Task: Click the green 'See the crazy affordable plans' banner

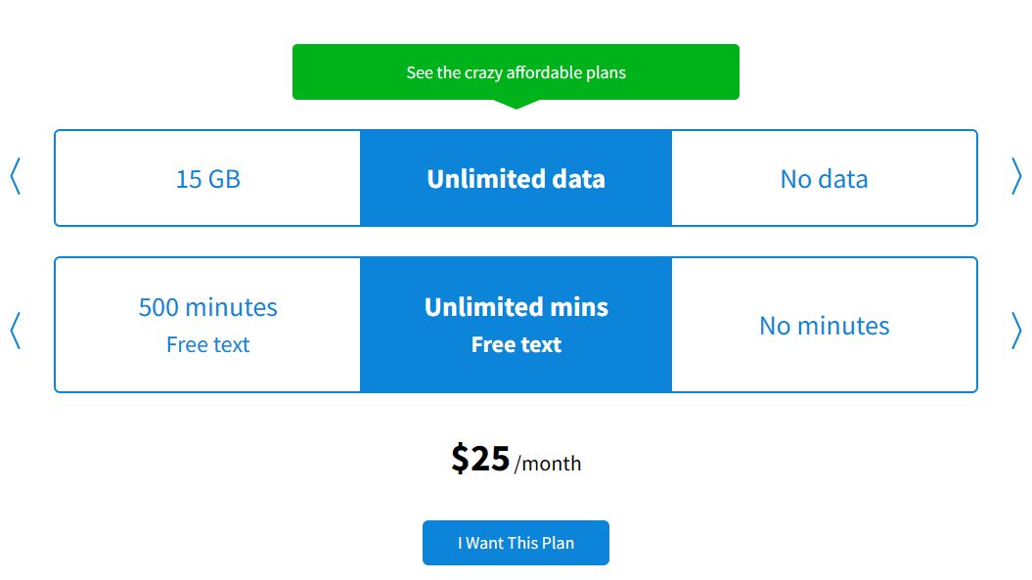Action: (516, 72)
